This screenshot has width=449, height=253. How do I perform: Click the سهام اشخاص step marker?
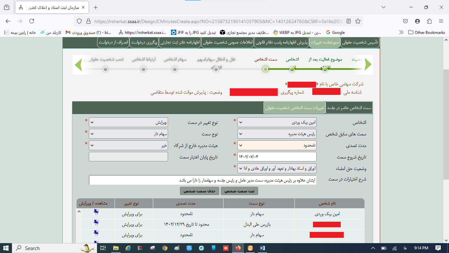pyautogui.click(x=175, y=69)
